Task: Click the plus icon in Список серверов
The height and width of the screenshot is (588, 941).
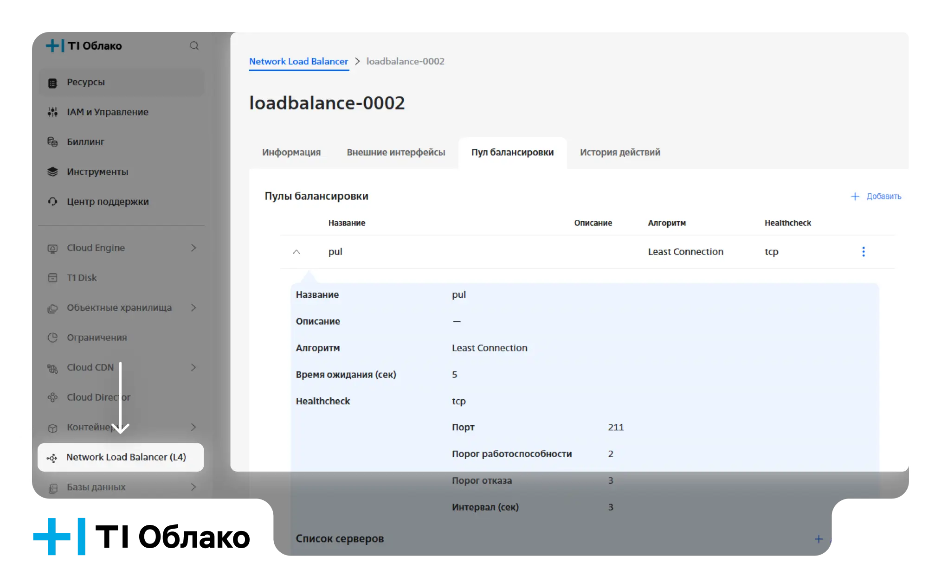Action: tap(819, 539)
